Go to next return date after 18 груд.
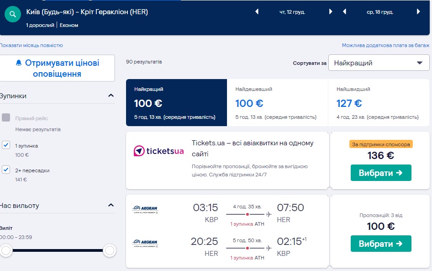Screen dimensions: 432x271 pos(418,12)
